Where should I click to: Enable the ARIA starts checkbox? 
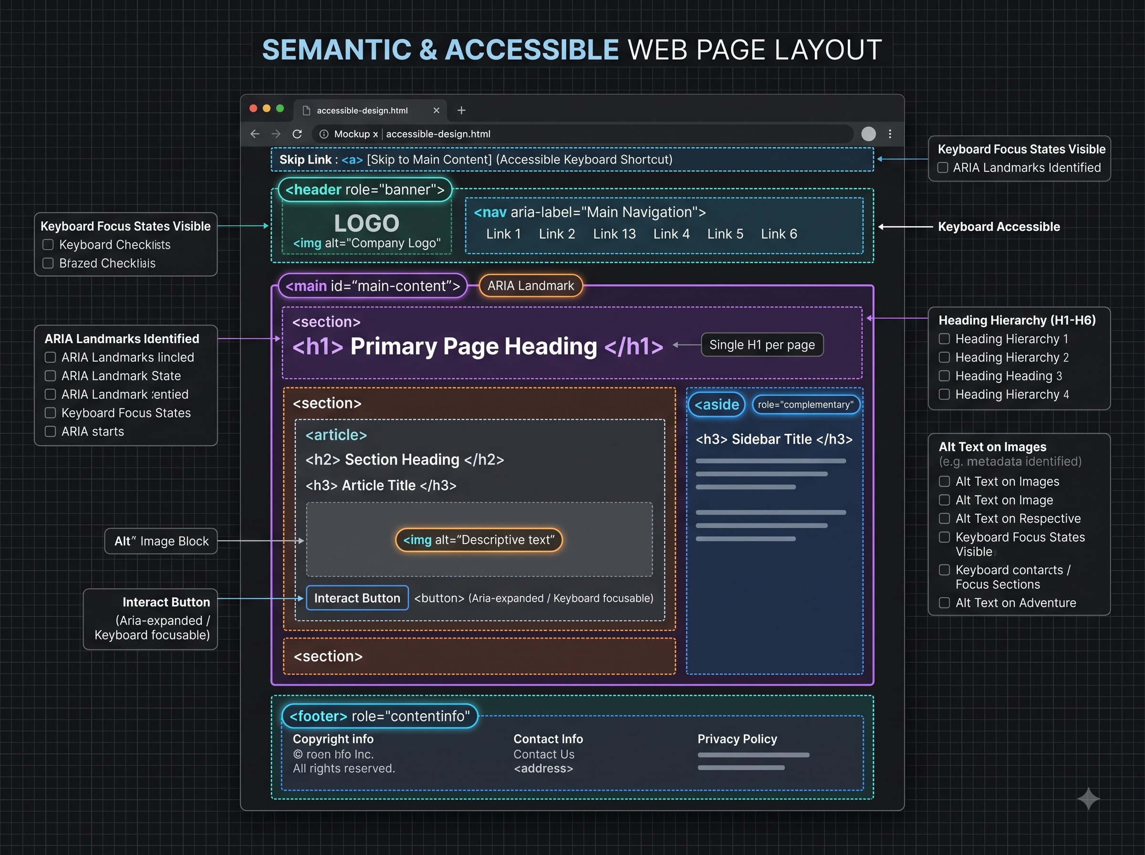[50, 431]
